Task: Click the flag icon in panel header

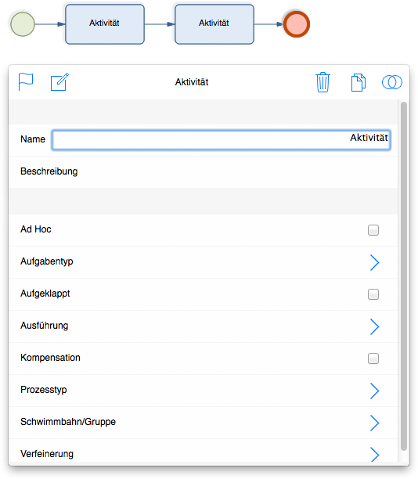Action: [x=26, y=82]
